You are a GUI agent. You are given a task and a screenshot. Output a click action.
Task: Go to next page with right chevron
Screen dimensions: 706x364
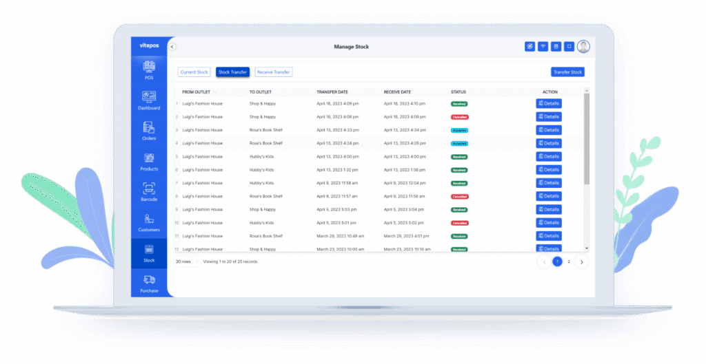pyautogui.click(x=582, y=262)
